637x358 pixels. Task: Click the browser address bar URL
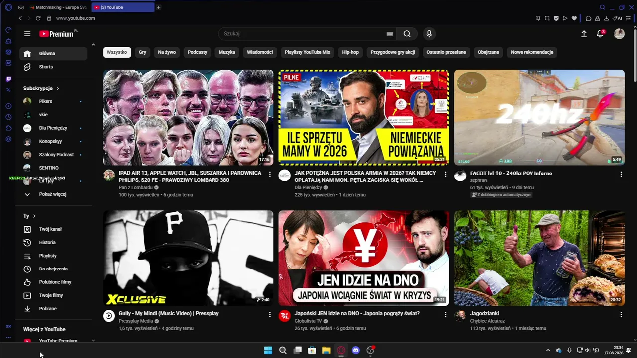pos(75,18)
